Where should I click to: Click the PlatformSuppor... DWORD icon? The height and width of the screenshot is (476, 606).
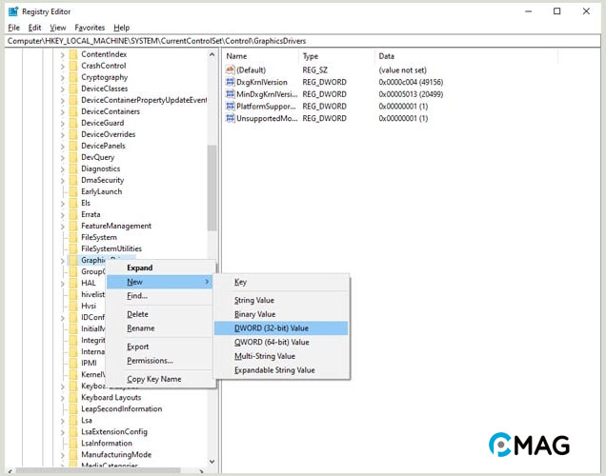230,106
